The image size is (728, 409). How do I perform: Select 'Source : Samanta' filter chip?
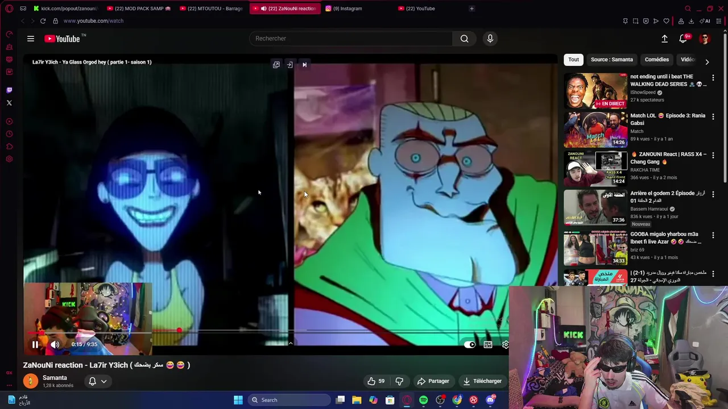[x=611, y=60]
